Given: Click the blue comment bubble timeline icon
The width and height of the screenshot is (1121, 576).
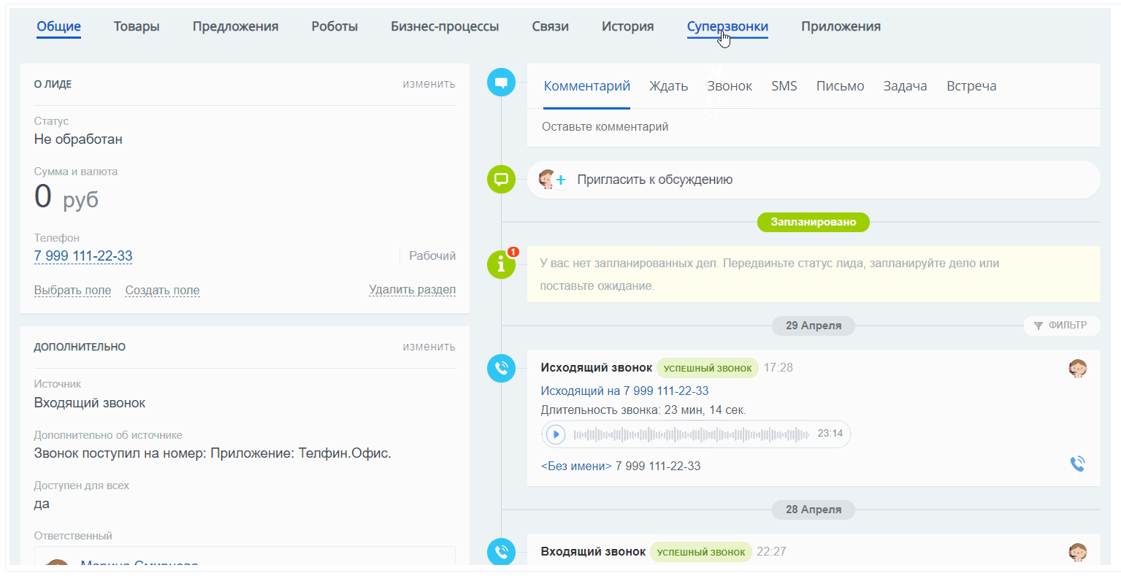Looking at the screenshot, I should point(501,83).
